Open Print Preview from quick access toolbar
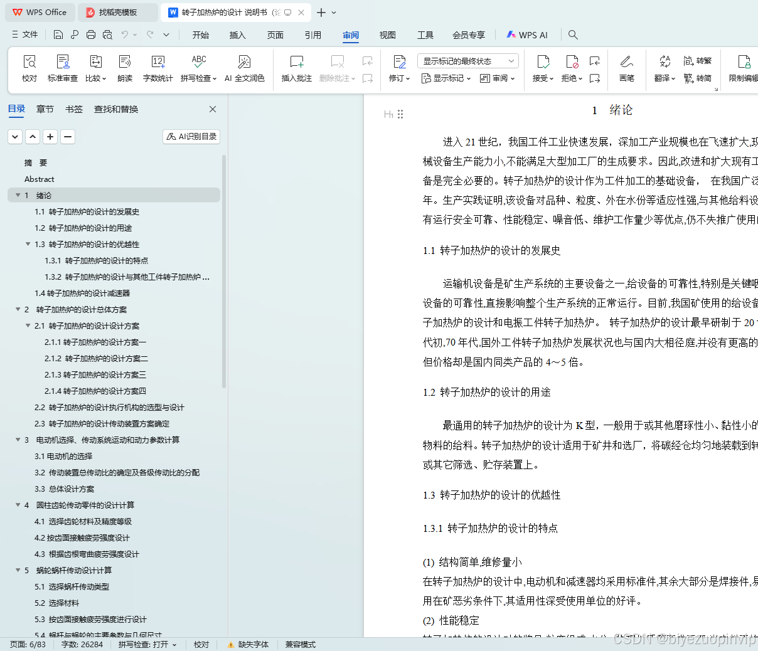 [x=107, y=34]
